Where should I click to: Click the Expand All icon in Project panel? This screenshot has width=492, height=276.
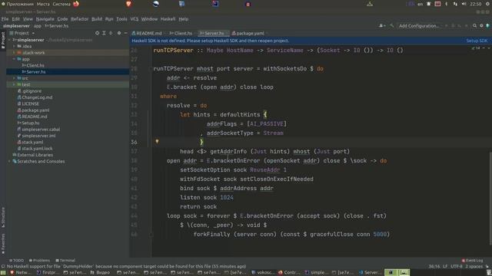[x=104, y=33]
